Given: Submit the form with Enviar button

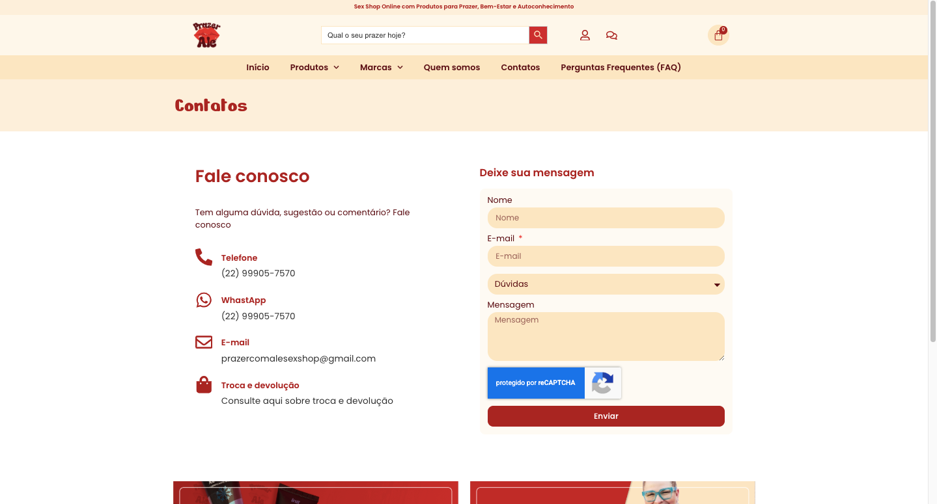Looking at the screenshot, I should [x=606, y=416].
